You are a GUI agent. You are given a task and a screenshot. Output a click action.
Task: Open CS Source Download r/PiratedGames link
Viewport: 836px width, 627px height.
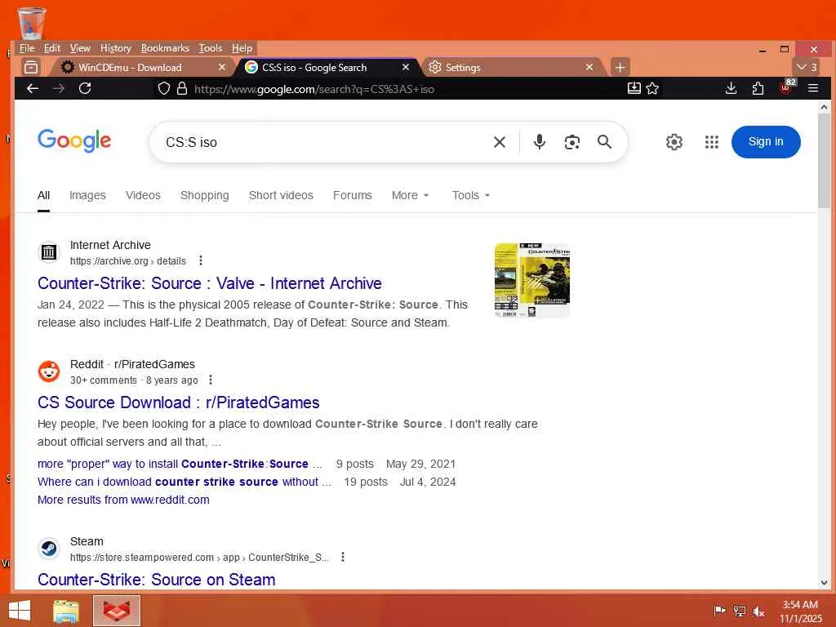[179, 402]
